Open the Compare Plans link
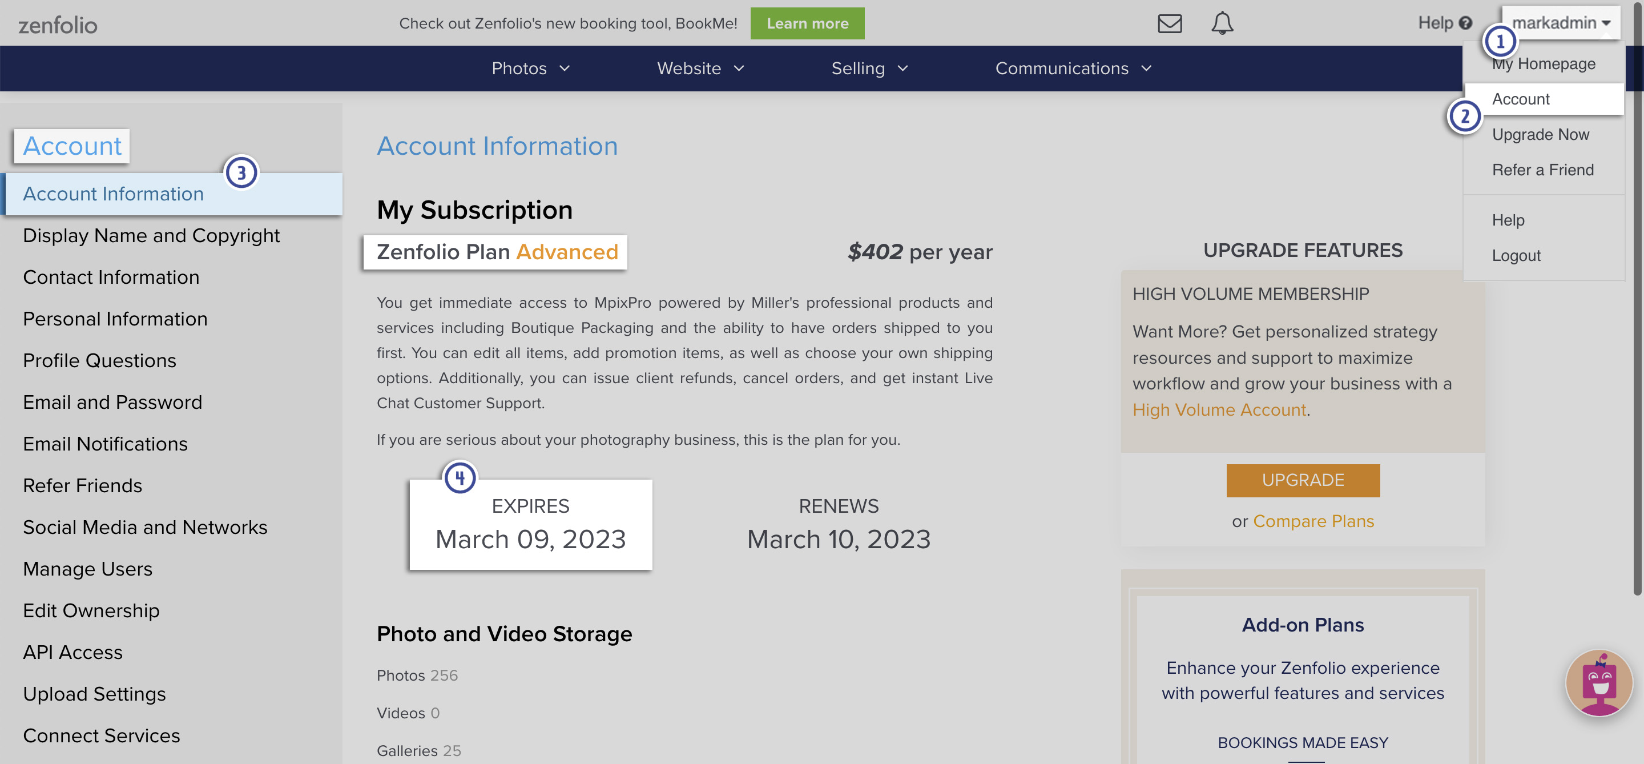Viewport: 1644px width, 764px height. click(x=1313, y=521)
